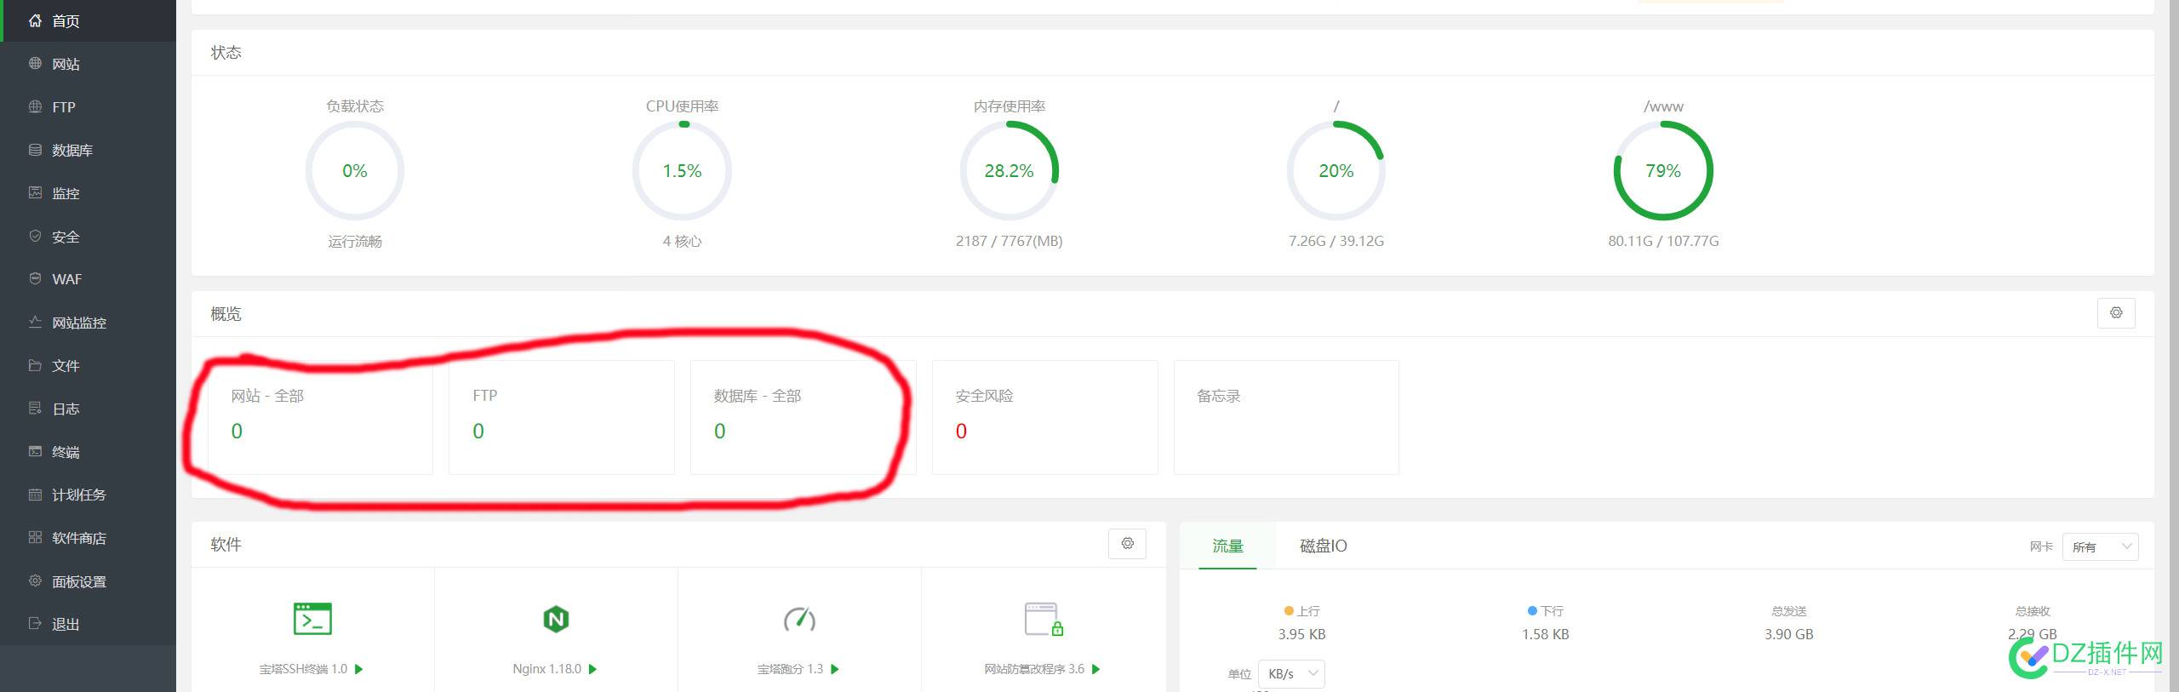Click the 内存使用率 28.2% gauge
Image resolution: width=2179 pixels, height=692 pixels.
tap(1009, 170)
